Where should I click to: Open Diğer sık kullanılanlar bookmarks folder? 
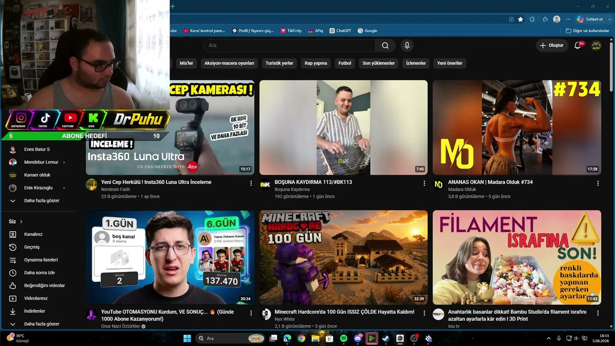tap(588, 31)
